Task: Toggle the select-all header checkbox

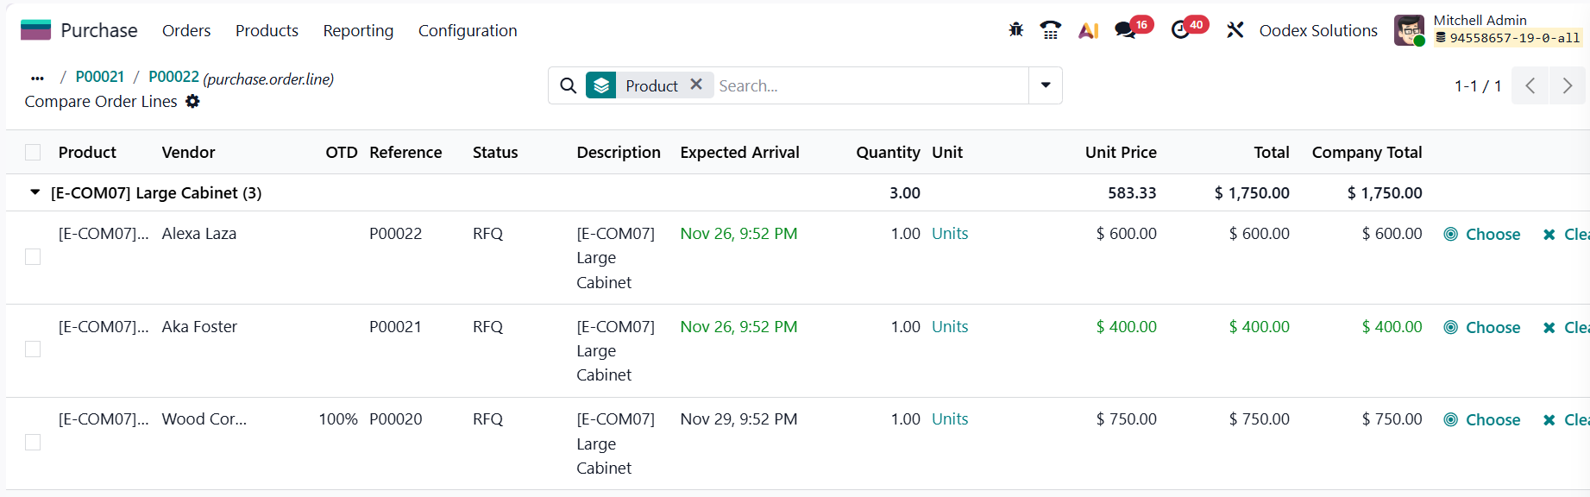Action: (33, 153)
